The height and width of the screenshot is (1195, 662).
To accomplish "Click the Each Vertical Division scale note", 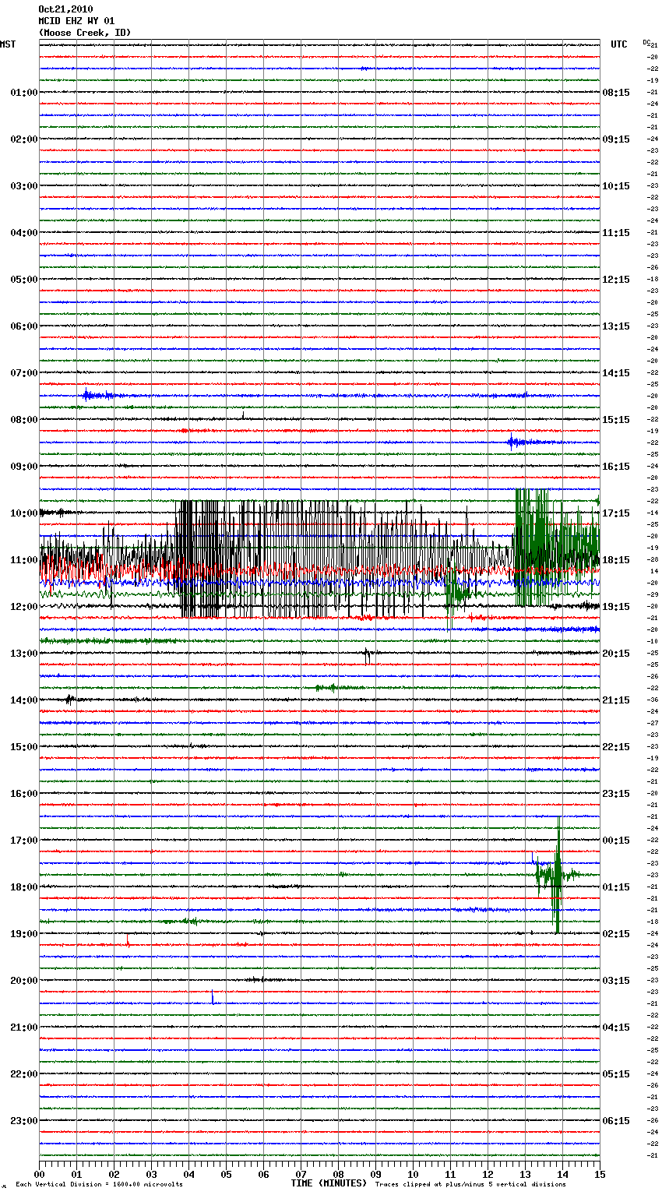I will point(99,1185).
